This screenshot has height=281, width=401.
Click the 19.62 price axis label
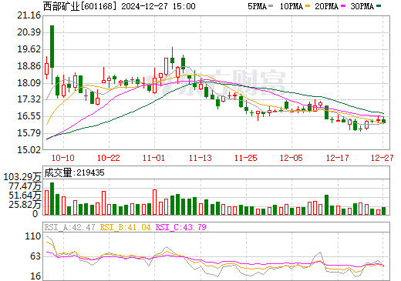29,49
